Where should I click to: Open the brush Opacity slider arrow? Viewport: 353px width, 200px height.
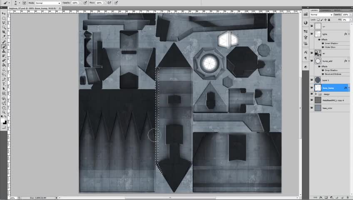(80, 3)
